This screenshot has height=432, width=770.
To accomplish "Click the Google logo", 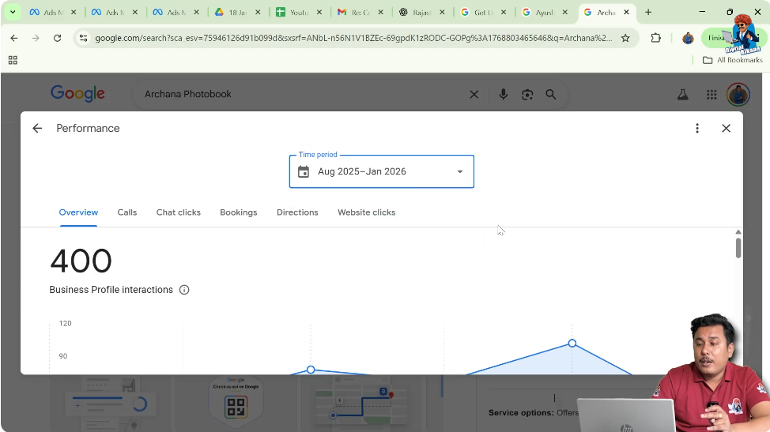I will tap(77, 94).
